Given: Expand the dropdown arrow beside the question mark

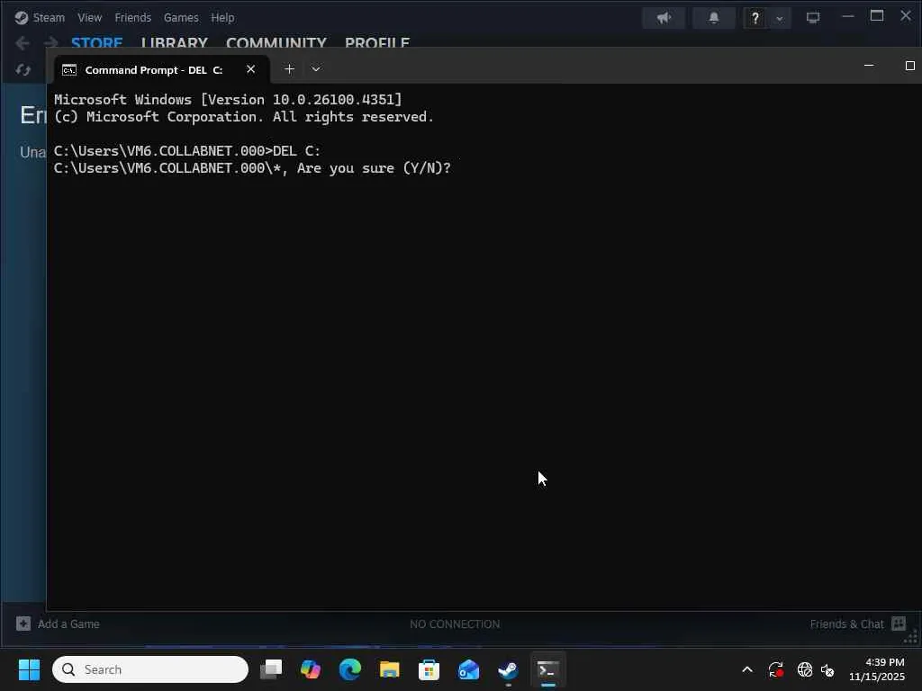Looking at the screenshot, I should tap(780, 18).
